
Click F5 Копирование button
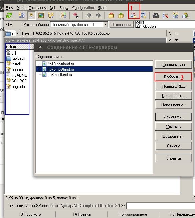(133, 214)
